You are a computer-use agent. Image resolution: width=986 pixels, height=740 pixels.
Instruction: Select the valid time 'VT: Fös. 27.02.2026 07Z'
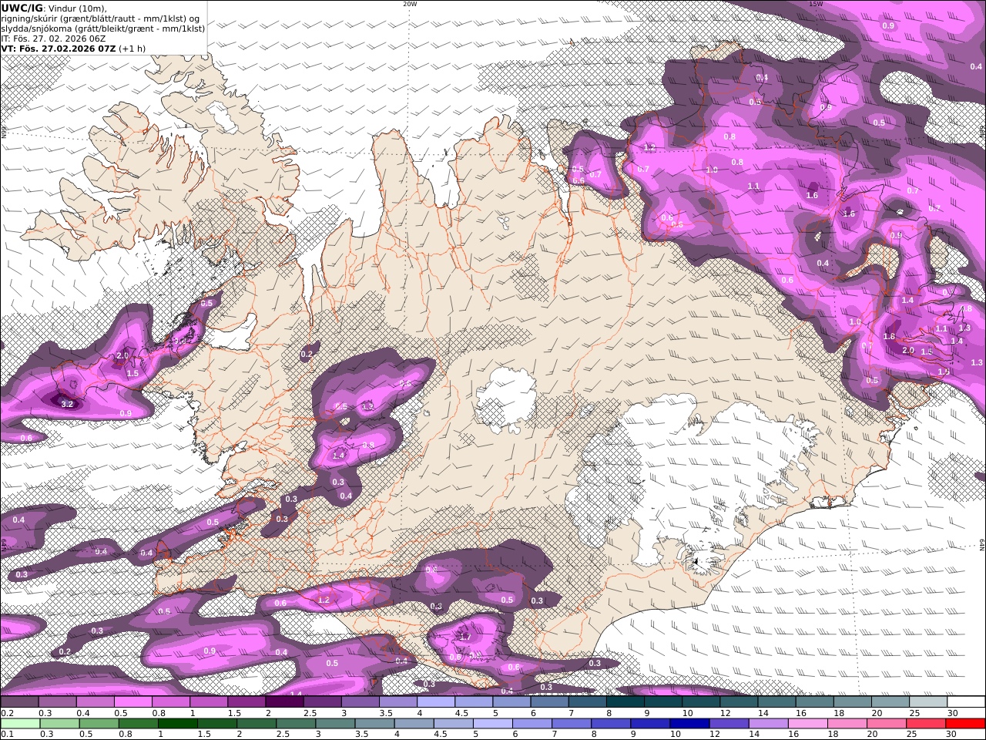tap(57, 48)
